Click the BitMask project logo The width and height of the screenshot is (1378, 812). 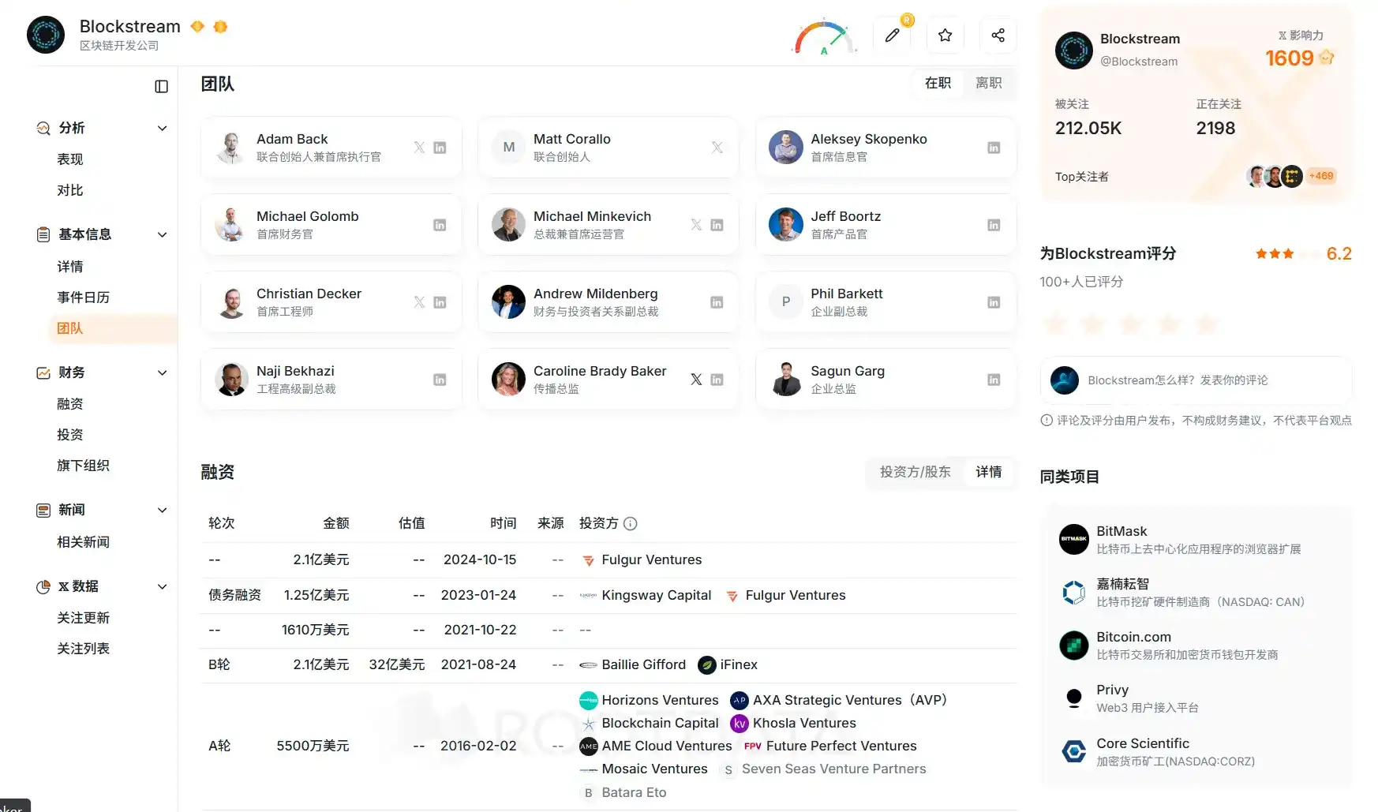pos(1074,539)
